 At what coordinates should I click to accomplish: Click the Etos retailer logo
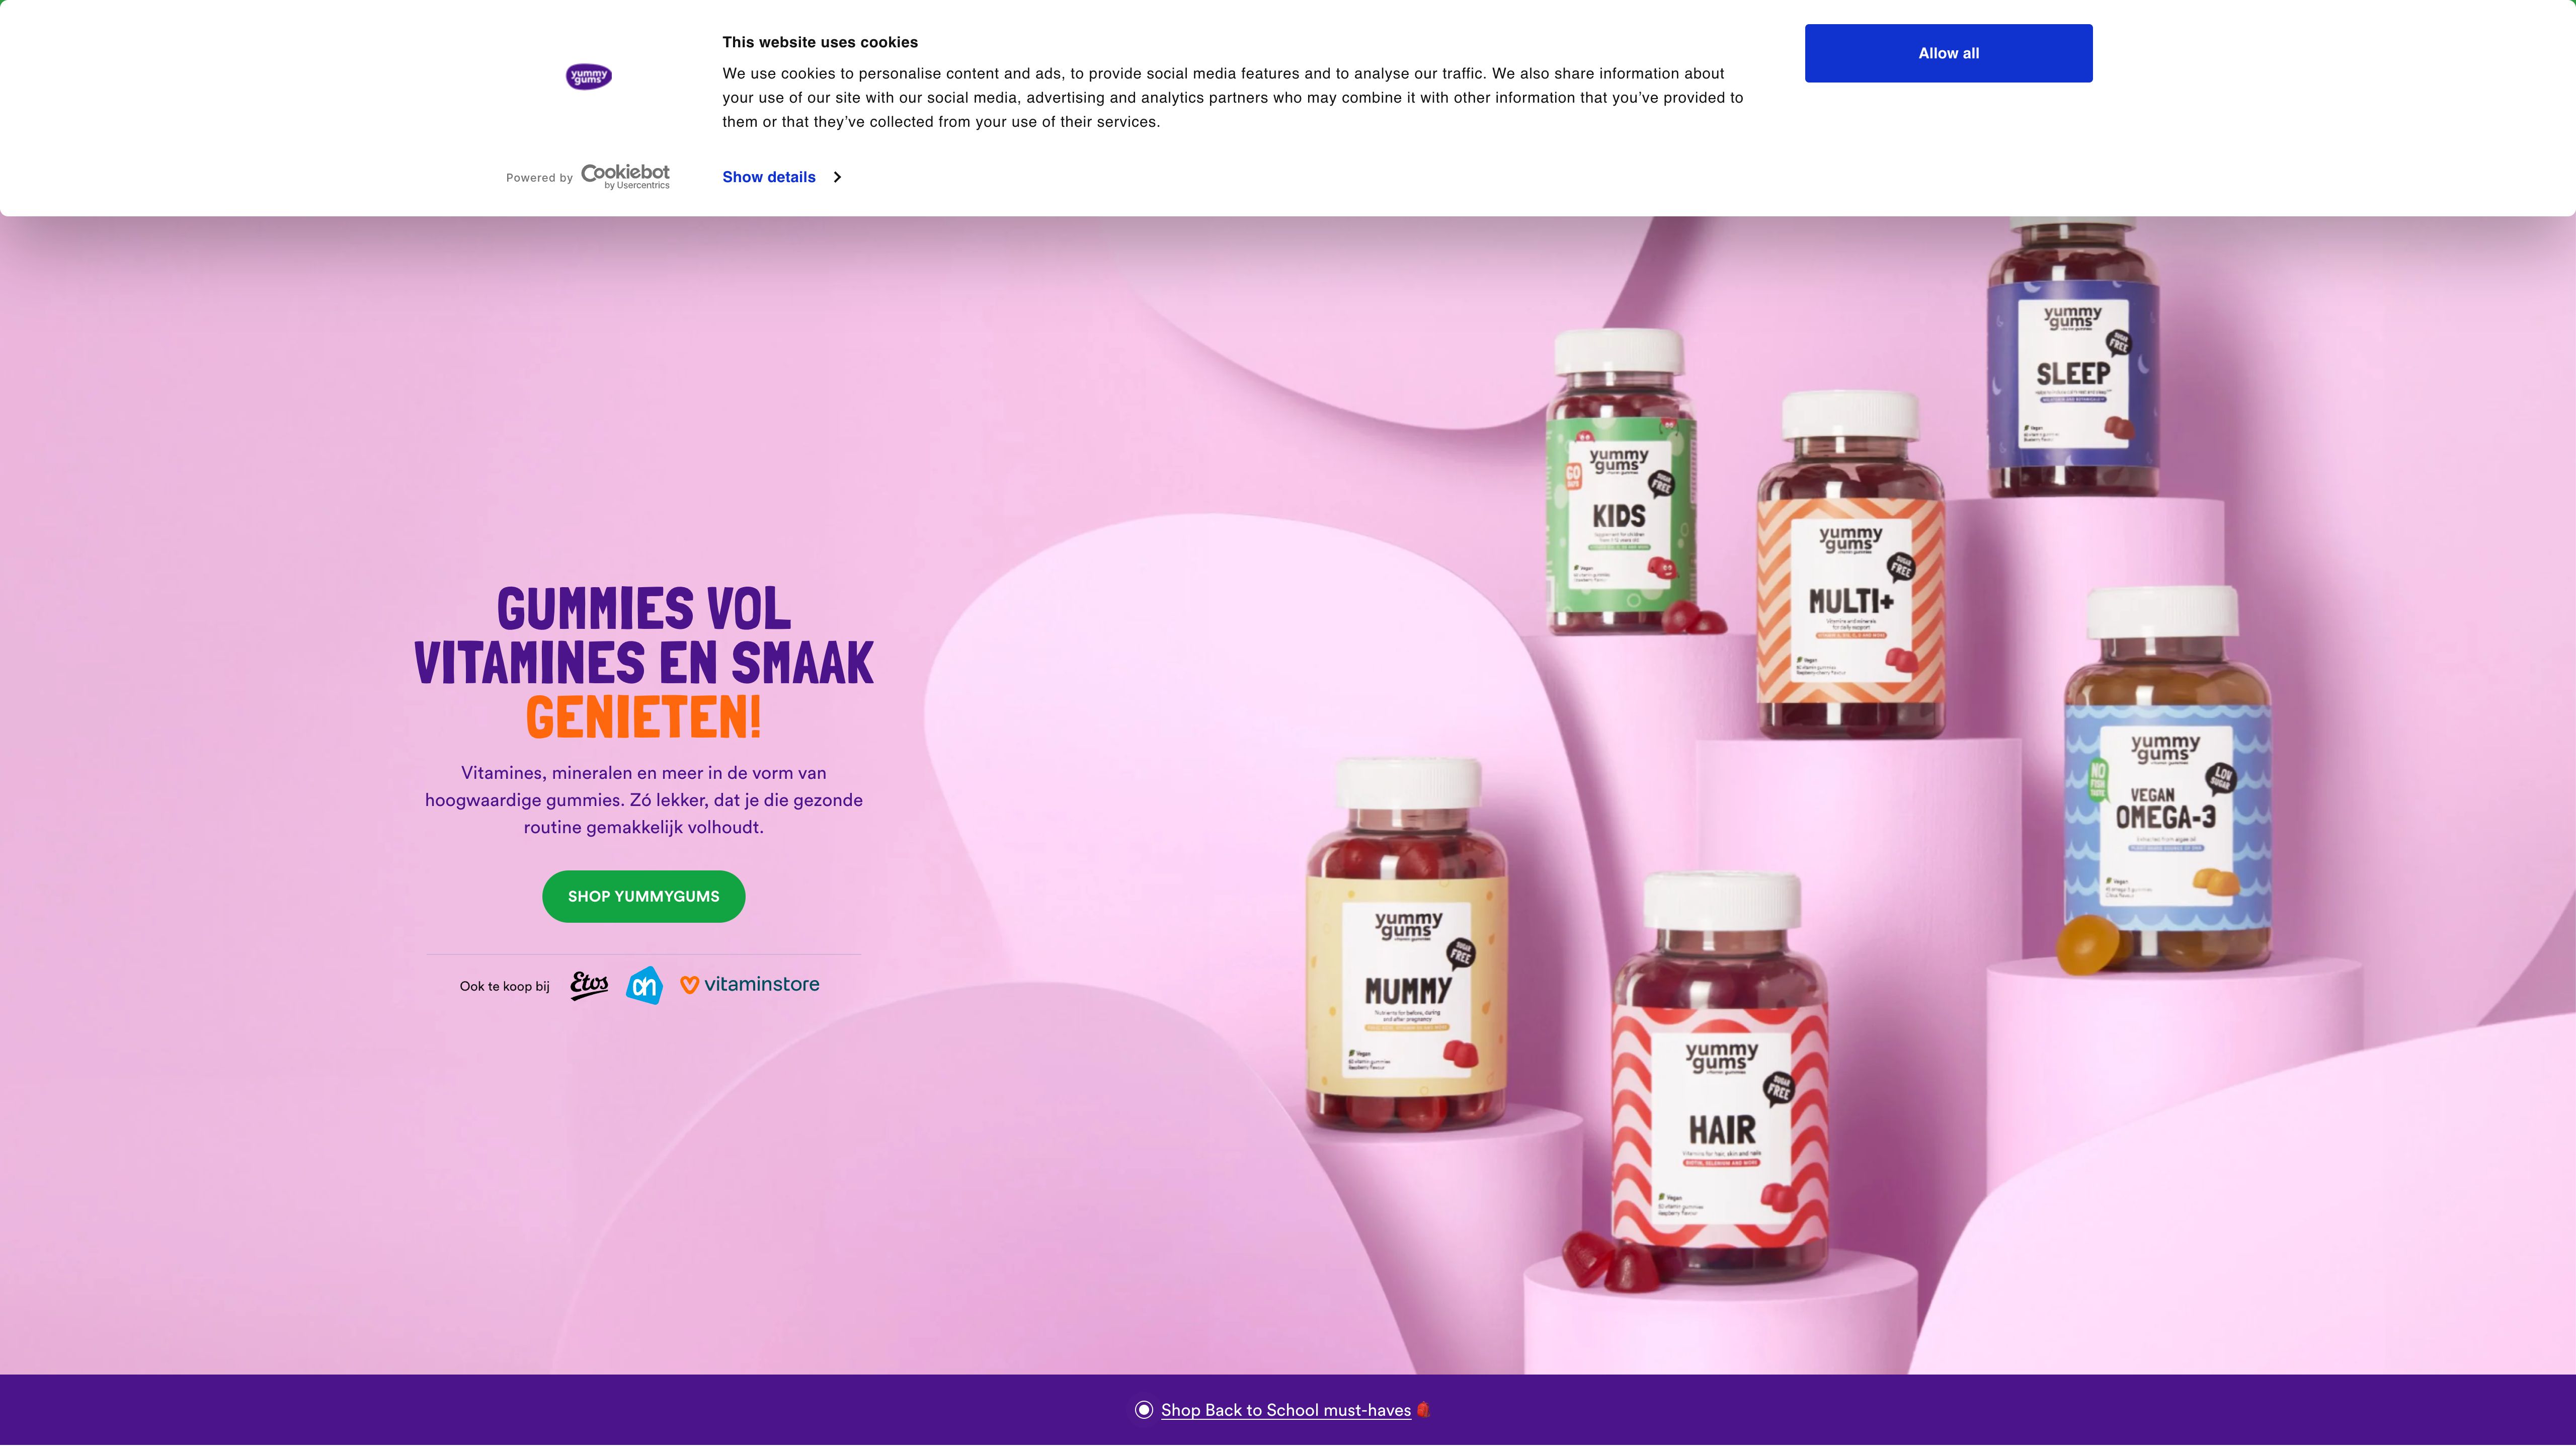(589, 985)
